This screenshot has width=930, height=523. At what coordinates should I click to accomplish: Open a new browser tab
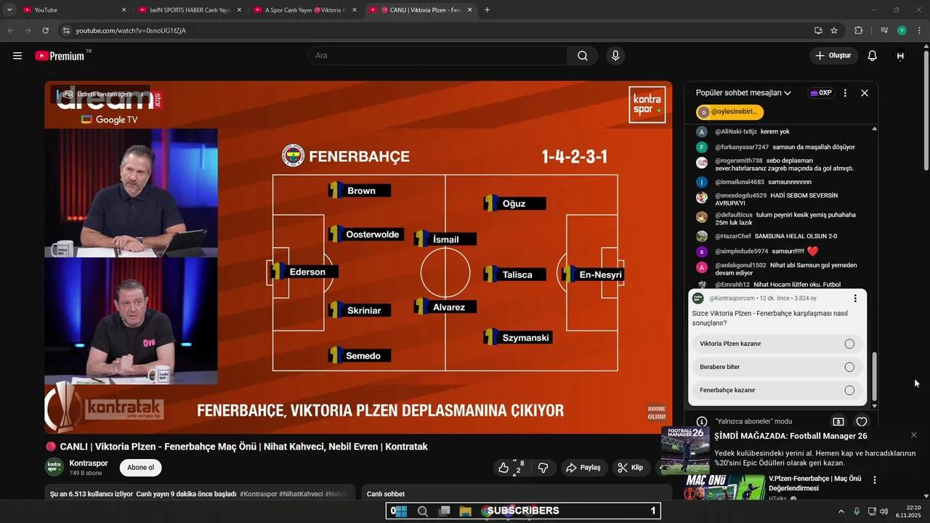click(487, 10)
